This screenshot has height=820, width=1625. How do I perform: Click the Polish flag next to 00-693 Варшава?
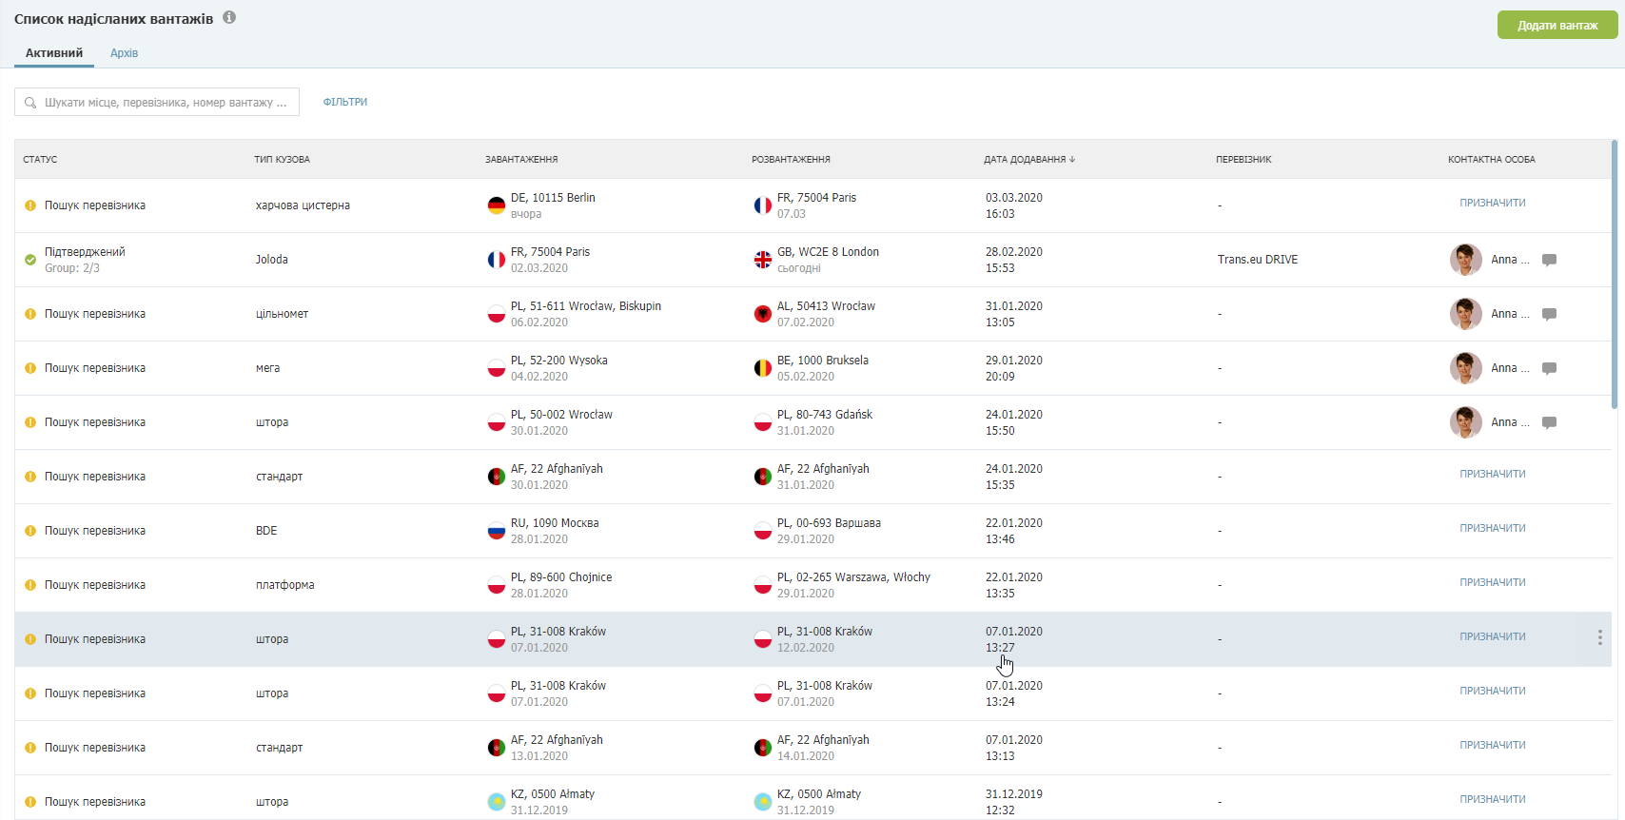[x=763, y=531]
